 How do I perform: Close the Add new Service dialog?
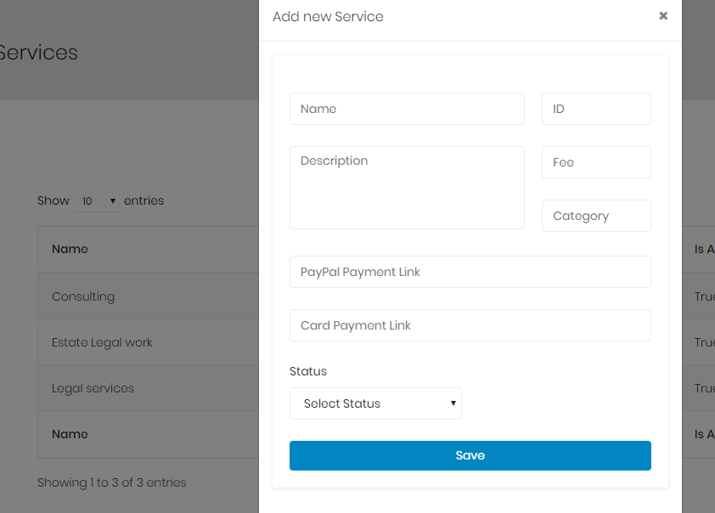[663, 16]
